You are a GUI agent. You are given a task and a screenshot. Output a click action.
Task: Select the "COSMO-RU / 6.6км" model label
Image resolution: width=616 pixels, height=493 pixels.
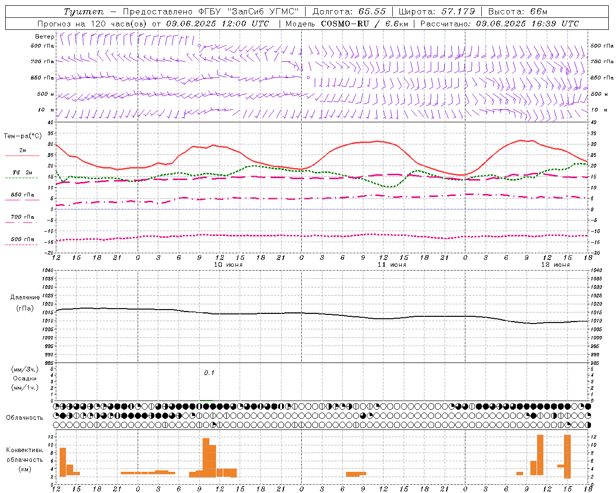[x=364, y=24]
